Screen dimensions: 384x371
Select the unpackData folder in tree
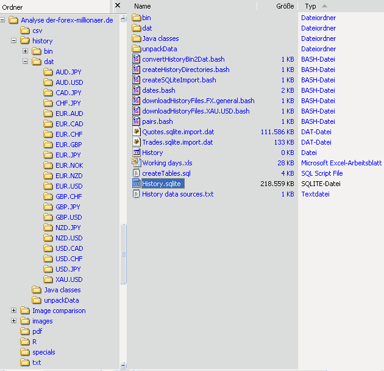click(62, 300)
